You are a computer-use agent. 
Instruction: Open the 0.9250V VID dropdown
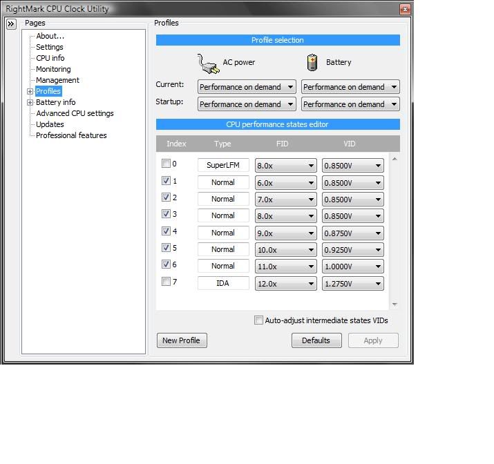[353, 250]
